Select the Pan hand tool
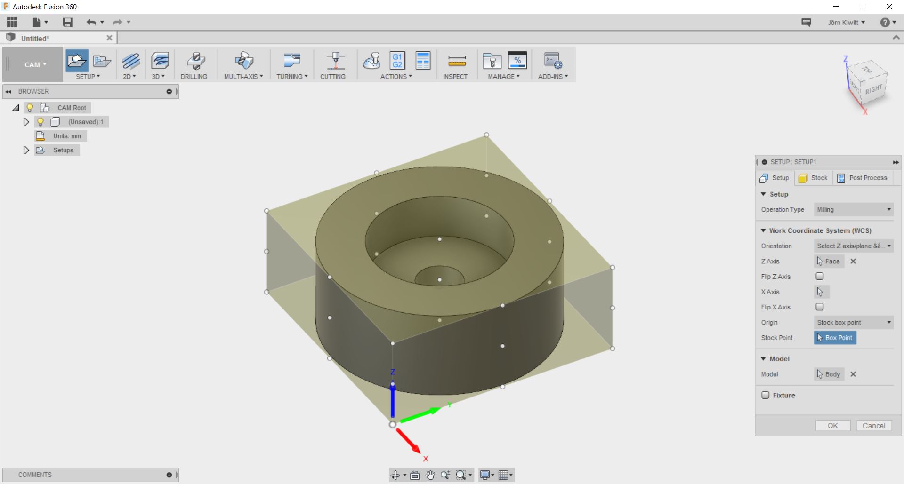This screenshot has height=484, width=904. (x=430, y=475)
